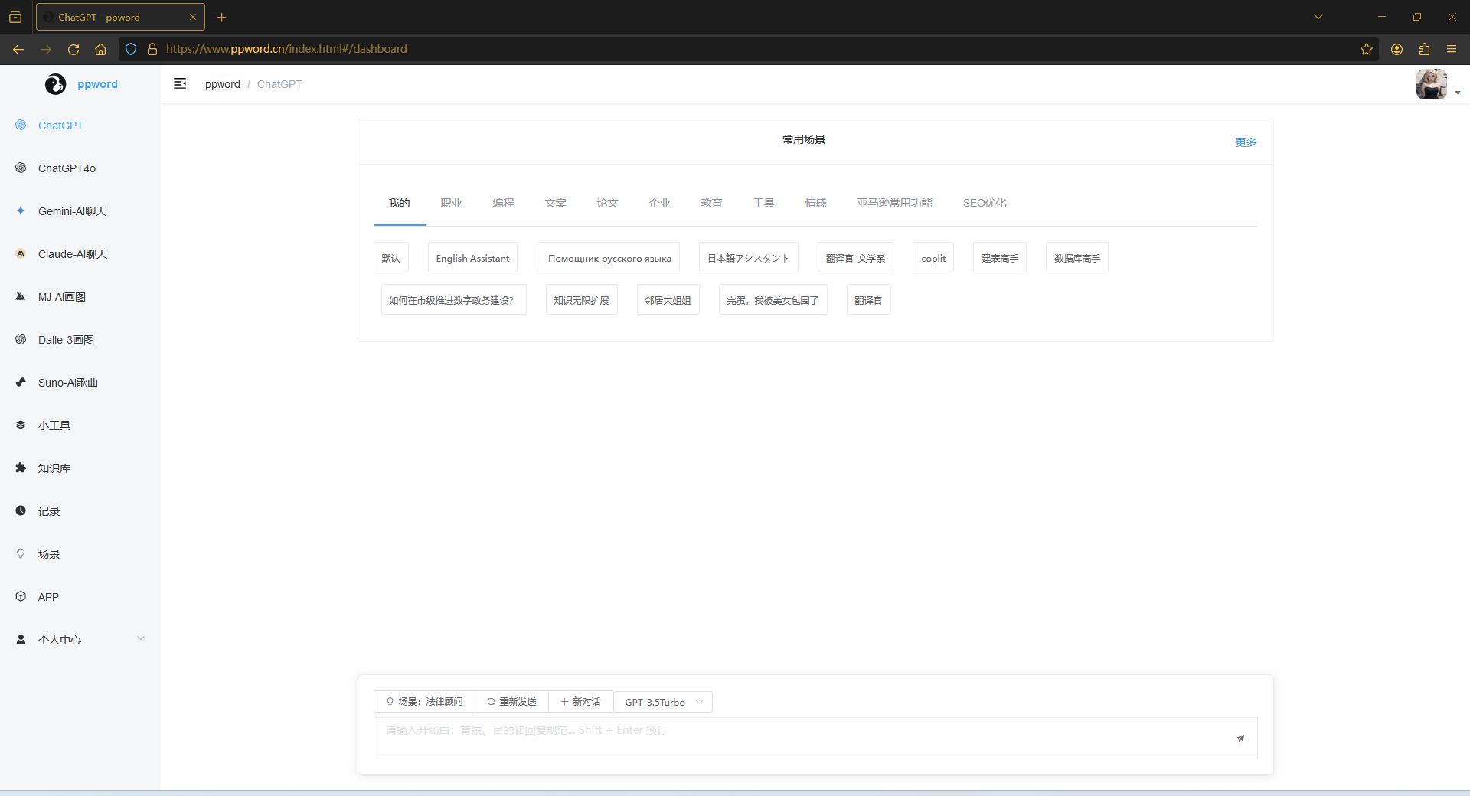The image size is (1470, 796).
Task: Click the address bar URL
Action: tap(286, 49)
